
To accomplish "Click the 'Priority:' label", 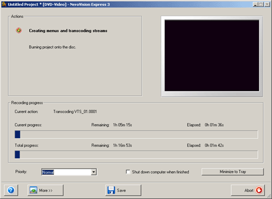I will [x=21, y=172].
